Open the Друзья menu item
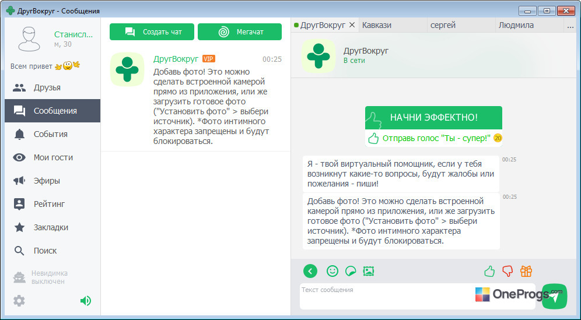Viewport: 581px width, 320px height. 52,88
